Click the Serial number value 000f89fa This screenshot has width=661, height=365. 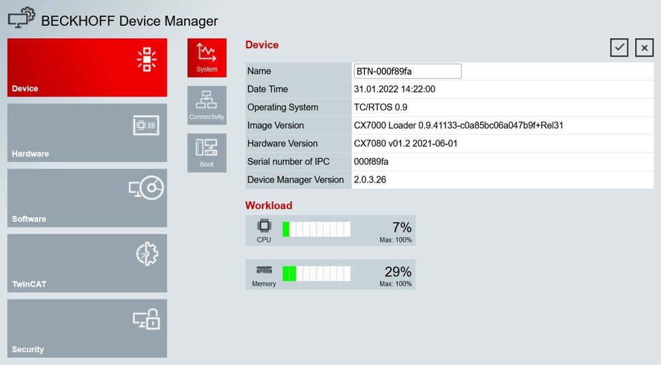pos(371,161)
